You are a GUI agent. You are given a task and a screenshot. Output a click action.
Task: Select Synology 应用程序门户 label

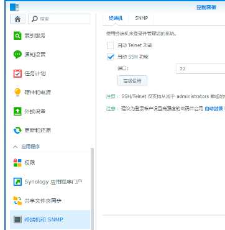pyautogui.click(x=53, y=182)
